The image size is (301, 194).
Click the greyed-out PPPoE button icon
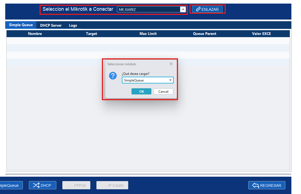70,185
